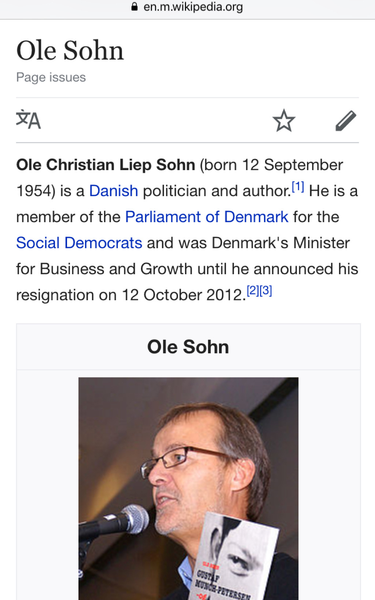Open the Page issues notice
Viewport: 375px width, 600px height.
51,77
